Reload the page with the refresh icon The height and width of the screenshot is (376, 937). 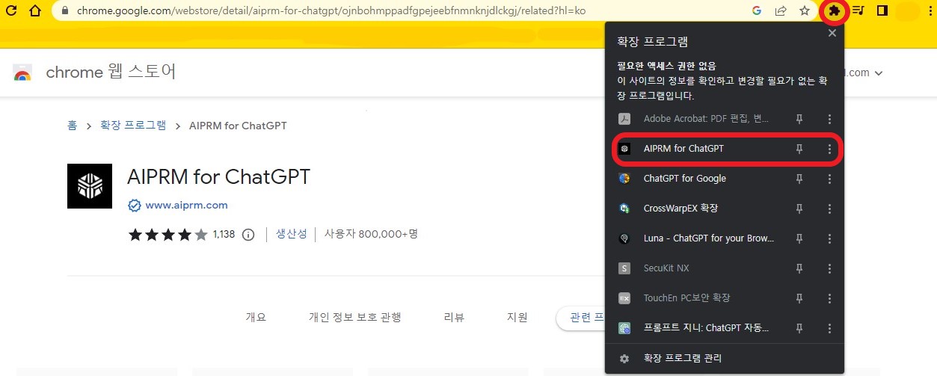coord(12,10)
